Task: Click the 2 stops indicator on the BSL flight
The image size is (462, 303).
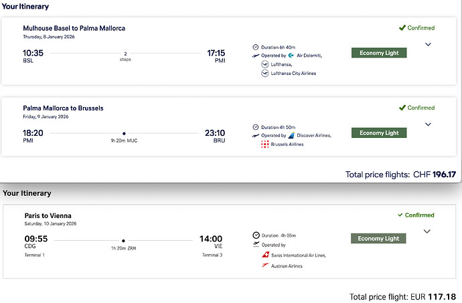Action: 125,56
